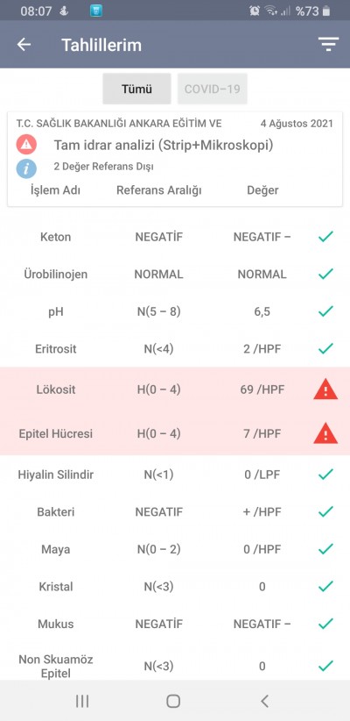Viewport: 350px width, 721px height.
Task: Open the filter icon in top bar
Action: click(x=328, y=44)
